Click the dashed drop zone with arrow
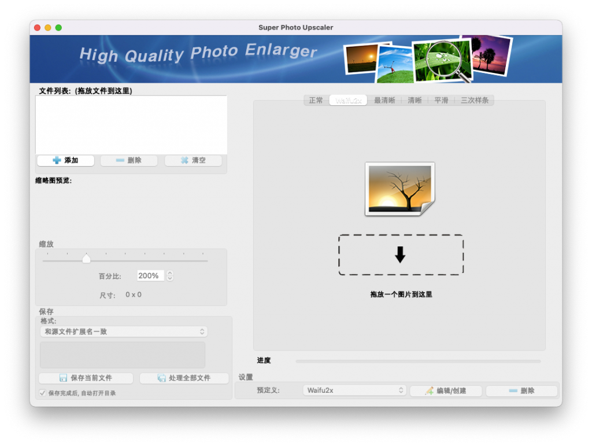592x446 pixels. [x=401, y=255]
